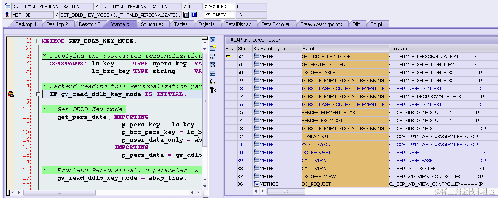498x198 pixels.
Task: Click the maximize horizontally tool icon
Action: click(213, 73)
